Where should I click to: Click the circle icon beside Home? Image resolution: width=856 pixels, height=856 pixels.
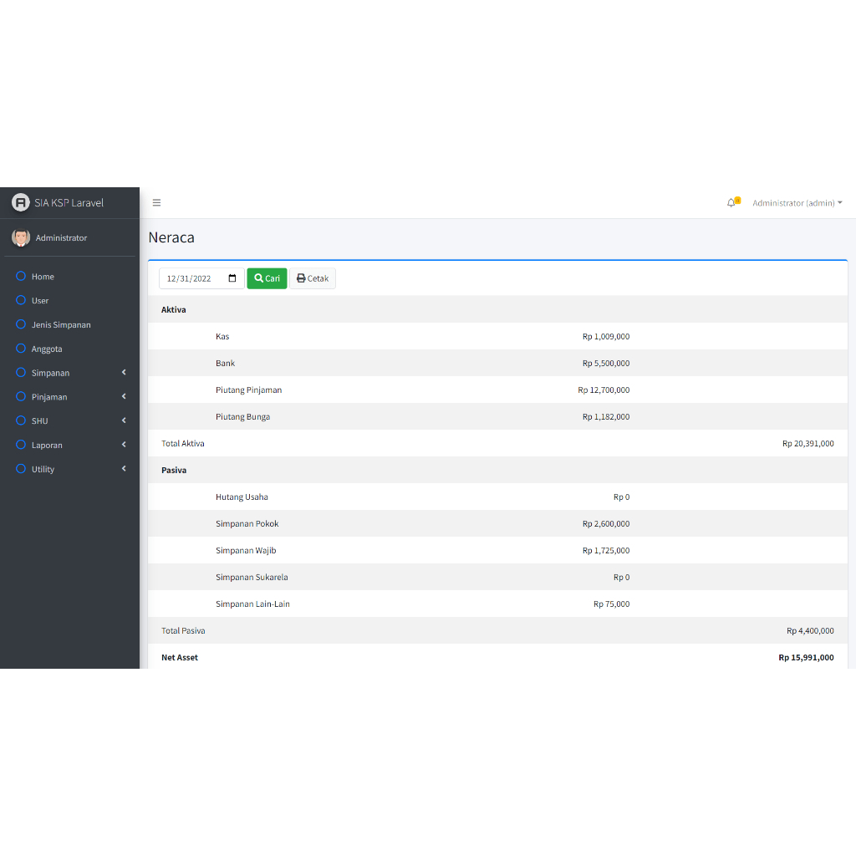click(x=21, y=276)
